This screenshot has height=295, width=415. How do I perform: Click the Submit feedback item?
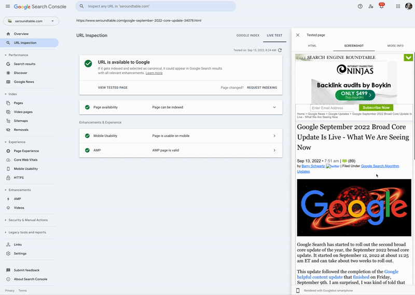click(26, 271)
